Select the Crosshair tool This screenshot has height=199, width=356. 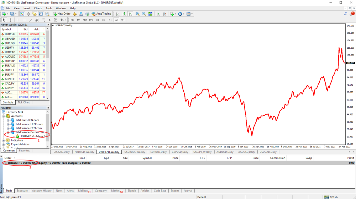tap(10, 20)
